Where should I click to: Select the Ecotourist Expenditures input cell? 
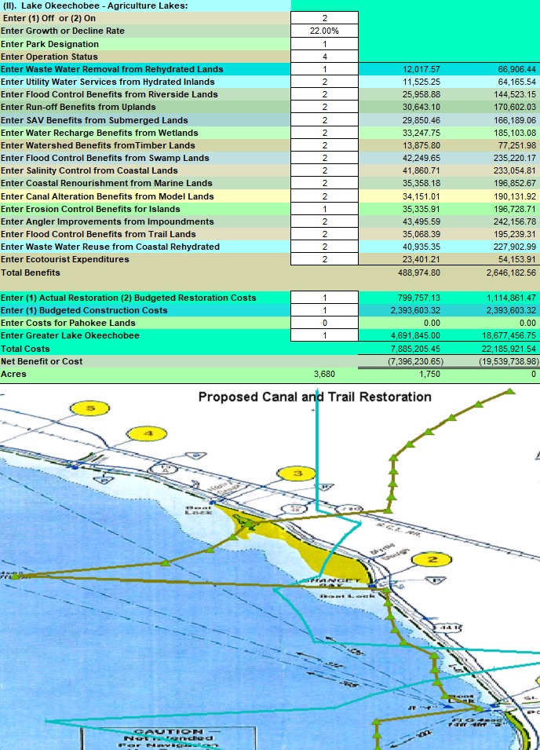click(x=324, y=259)
